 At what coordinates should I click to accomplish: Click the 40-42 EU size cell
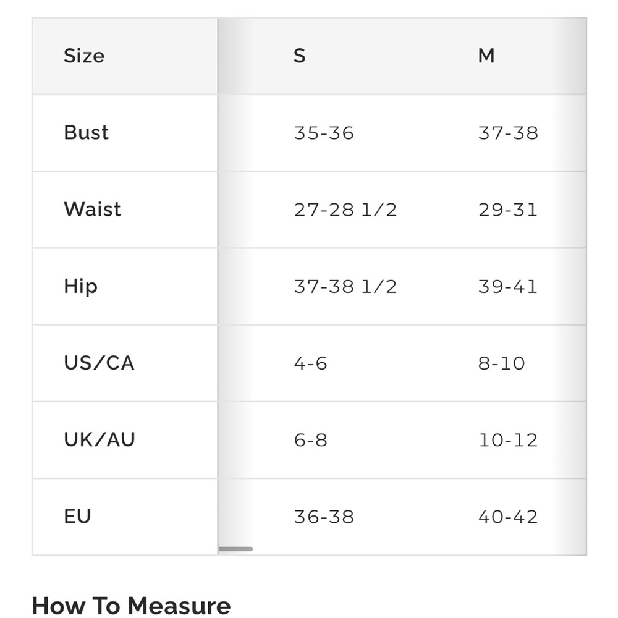(x=508, y=517)
